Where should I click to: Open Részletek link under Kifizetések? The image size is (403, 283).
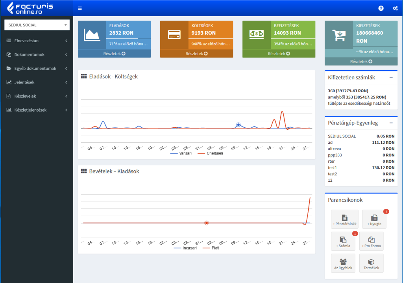pos(361,61)
